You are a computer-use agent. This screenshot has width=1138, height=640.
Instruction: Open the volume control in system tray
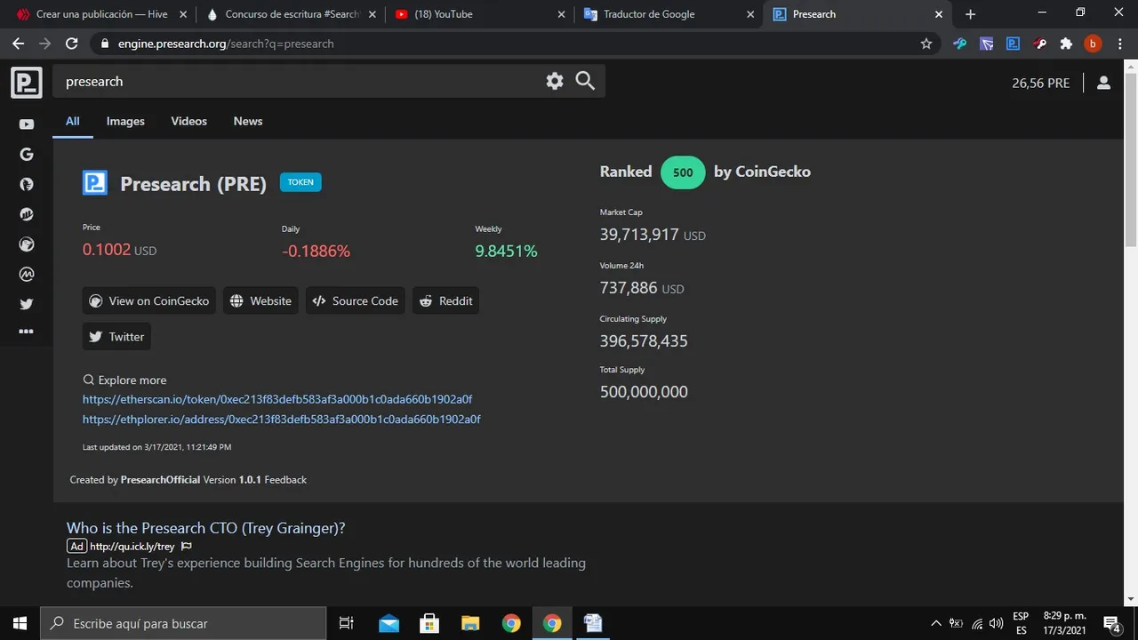[x=996, y=623]
